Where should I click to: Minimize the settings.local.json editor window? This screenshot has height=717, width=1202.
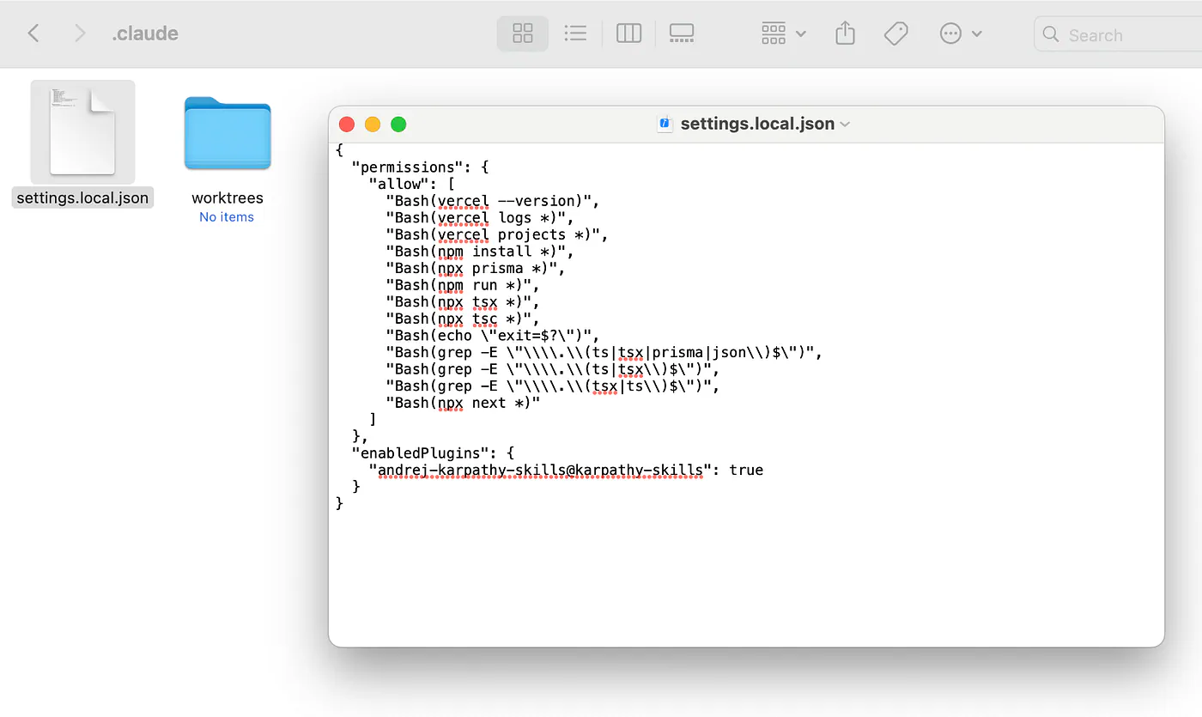coord(373,124)
